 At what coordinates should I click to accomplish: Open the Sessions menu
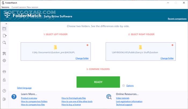5,7
